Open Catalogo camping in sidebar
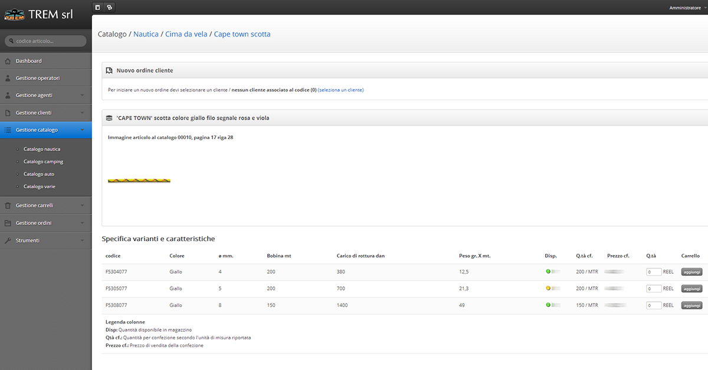Viewport: 708px width, 370px height. [43, 161]
